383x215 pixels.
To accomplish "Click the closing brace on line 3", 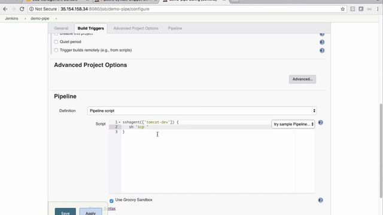I will click(x=124, y=132).
